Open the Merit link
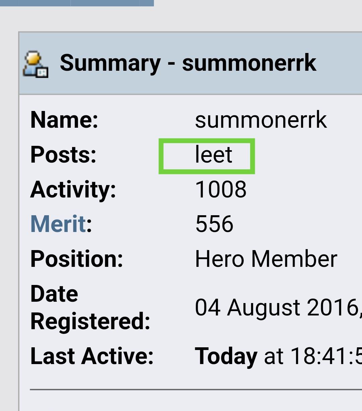The height and width of the screenshot is (411, 362). click(58, 224)
